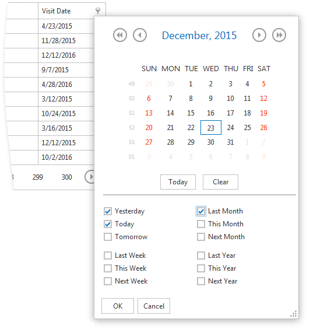310x329 pixels.
Task: Check the Last Week checkbox
Action: pyautogui.click(x=108, y=256)
